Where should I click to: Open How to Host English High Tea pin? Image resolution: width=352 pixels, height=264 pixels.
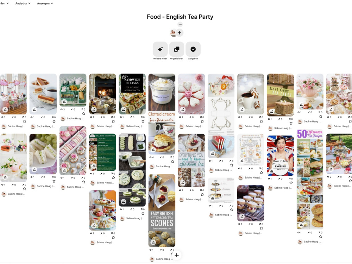280,156
